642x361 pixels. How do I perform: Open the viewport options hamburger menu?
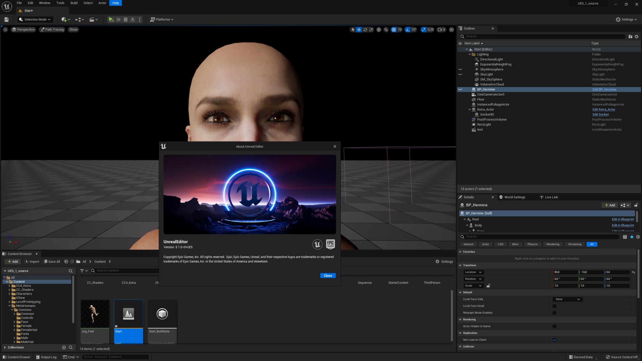(5, 30)
